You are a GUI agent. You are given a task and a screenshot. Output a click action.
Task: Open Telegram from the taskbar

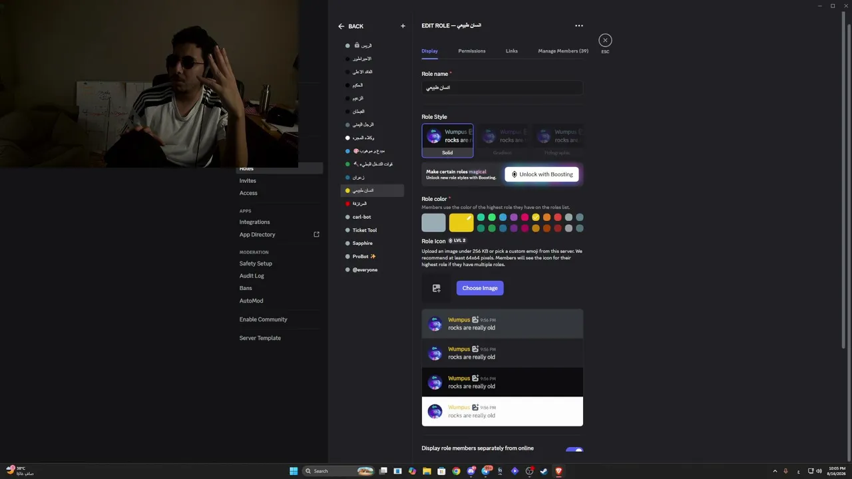[485, 471]
